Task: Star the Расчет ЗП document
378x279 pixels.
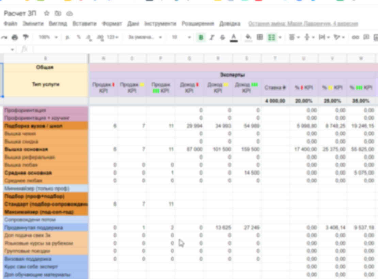Action: [x=47, y=13]
